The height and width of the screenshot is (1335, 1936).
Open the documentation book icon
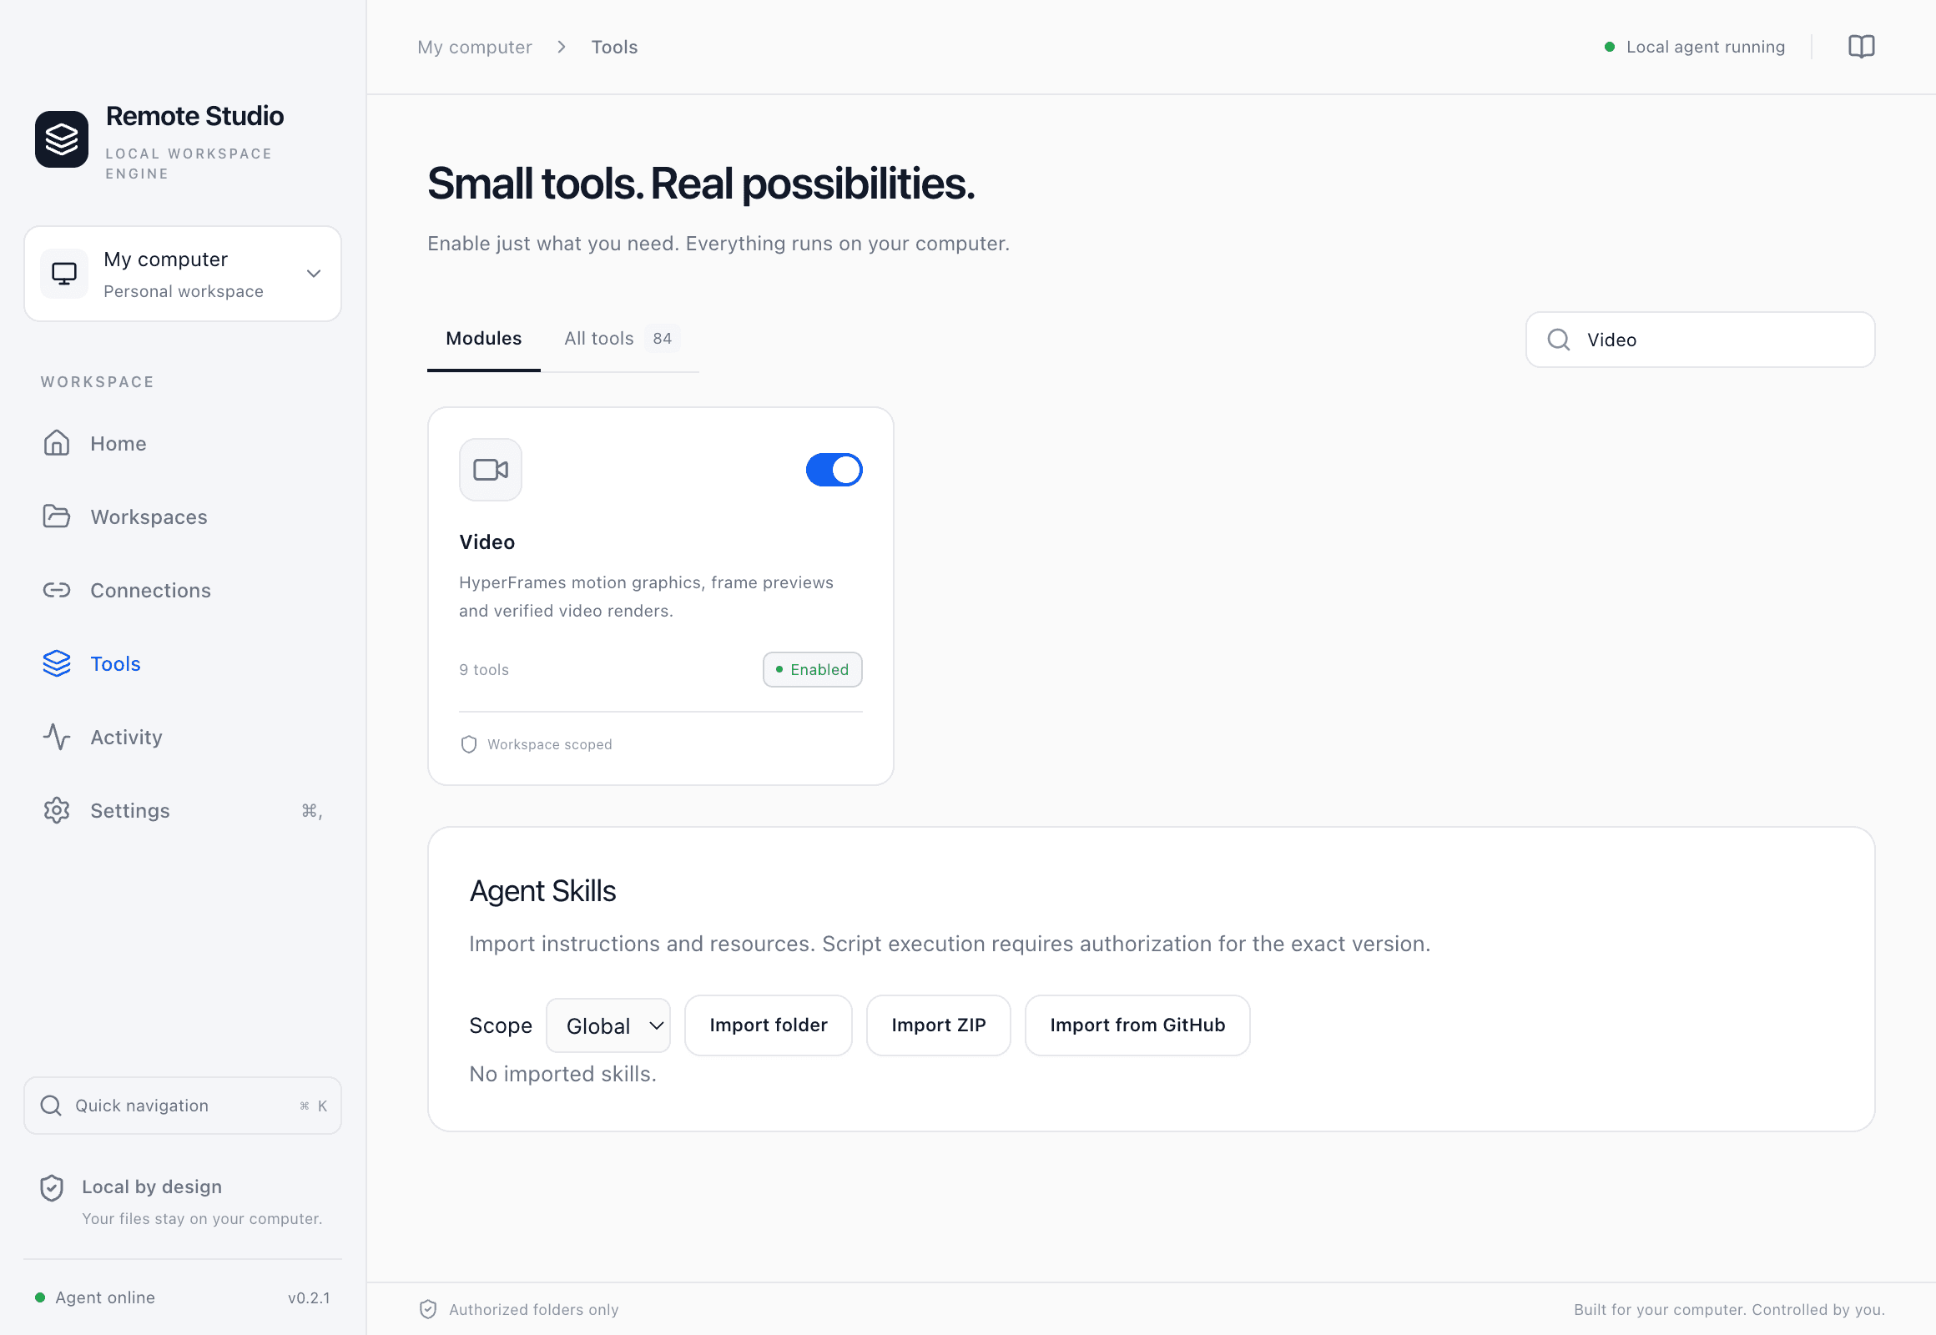point(1861,47)
